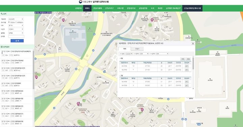Switch to the 전월세 tab in popup
243x127 pixels.
click(x=137, y=49)
